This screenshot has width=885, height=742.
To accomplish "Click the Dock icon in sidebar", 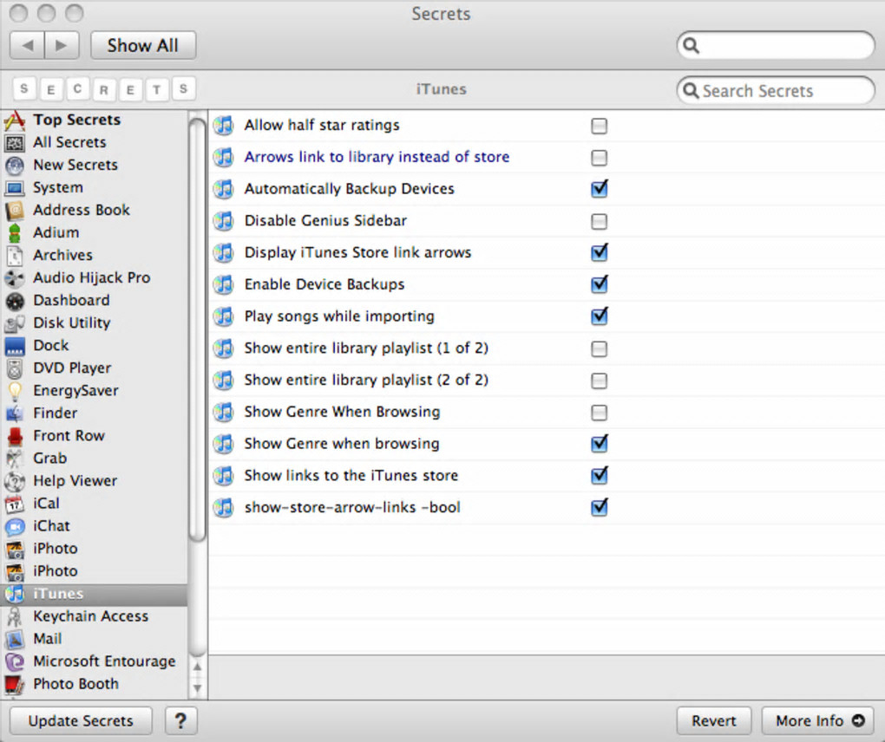I will [15, 346].
